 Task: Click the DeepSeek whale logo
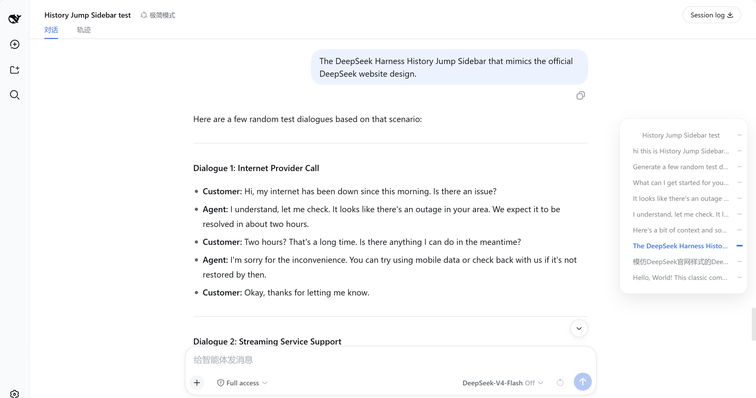14,18
